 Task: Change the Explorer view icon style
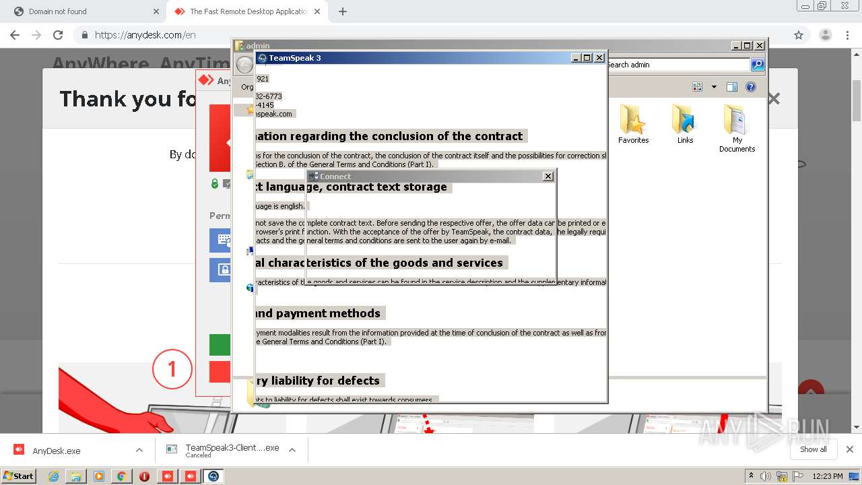697,87
